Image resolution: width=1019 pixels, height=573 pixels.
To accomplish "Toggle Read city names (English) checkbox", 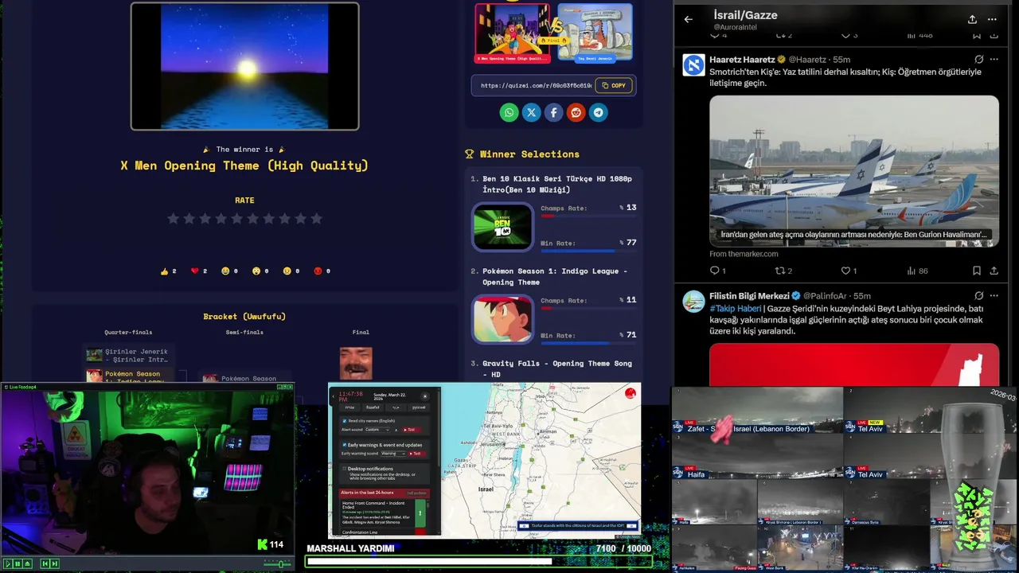I will [345, 421].
